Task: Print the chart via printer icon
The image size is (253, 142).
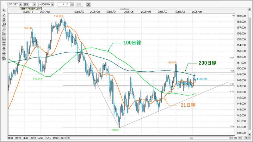Action: (x=4, y=53)
